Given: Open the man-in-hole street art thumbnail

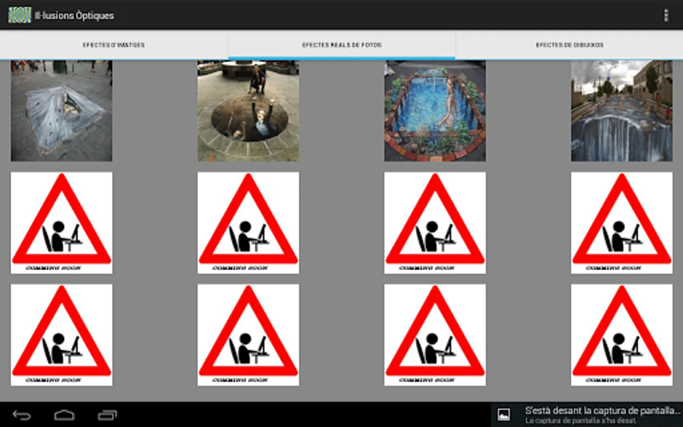Looking at the screenshot, I should pos(248,111).
